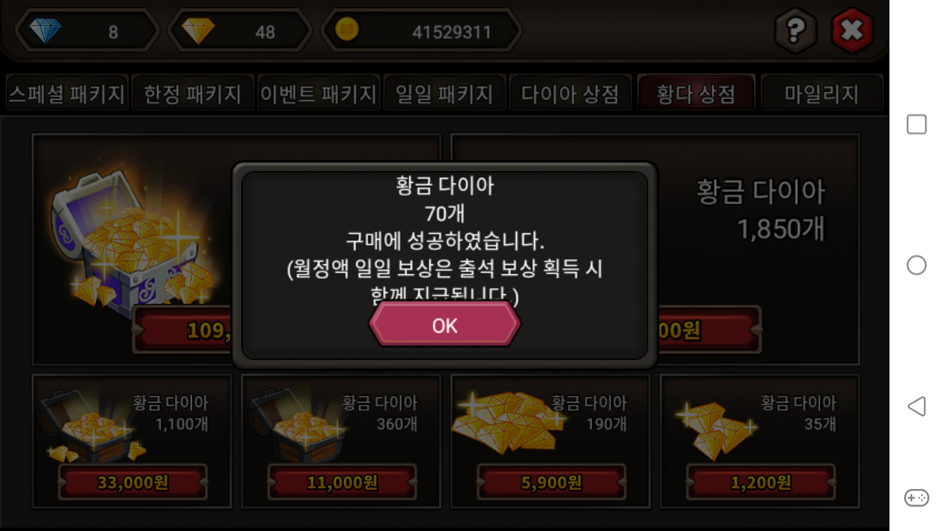Switch to the 스페셜 패키지 tab

click(67, 94)
